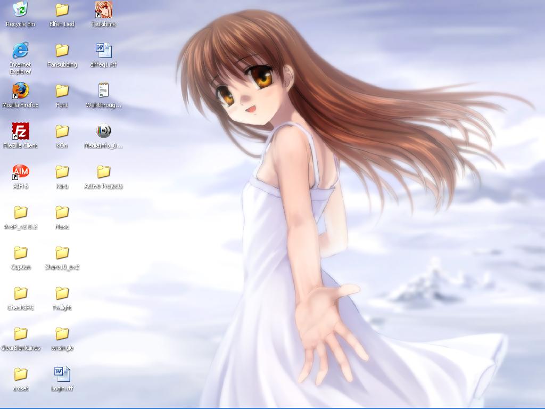
Task: Select the Login.rtf document icon
Action: click(62, 374)
